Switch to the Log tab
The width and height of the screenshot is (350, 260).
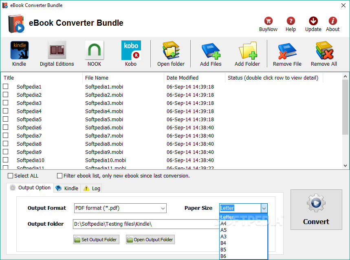(x=92, y=188)
